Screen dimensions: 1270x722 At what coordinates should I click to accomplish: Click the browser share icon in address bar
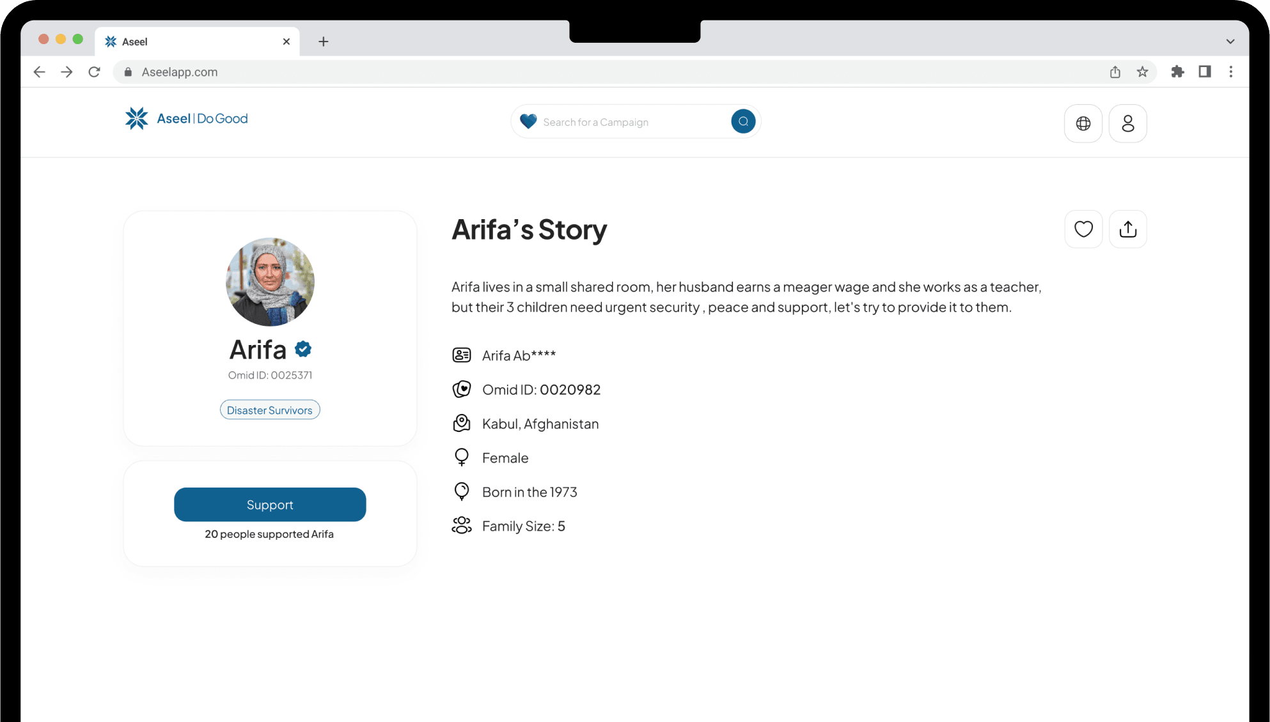[1115, 72]
